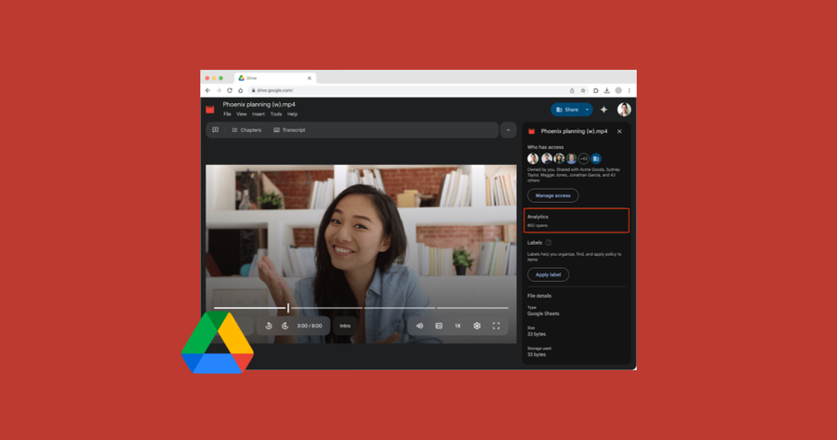This screenshot has width=837, height=440.
Task: Open the Gemini sparkle icon
Action: pos(604,110)
